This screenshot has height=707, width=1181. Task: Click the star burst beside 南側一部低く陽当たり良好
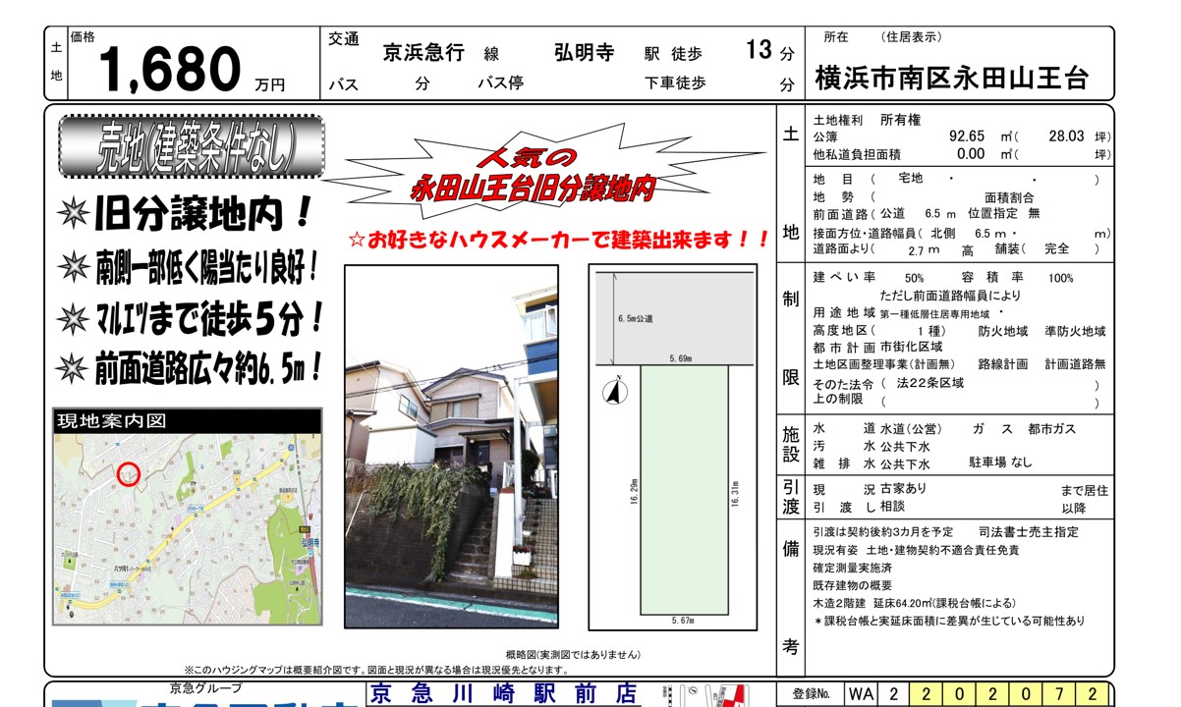pyautogui.click(x=75, y=264)
